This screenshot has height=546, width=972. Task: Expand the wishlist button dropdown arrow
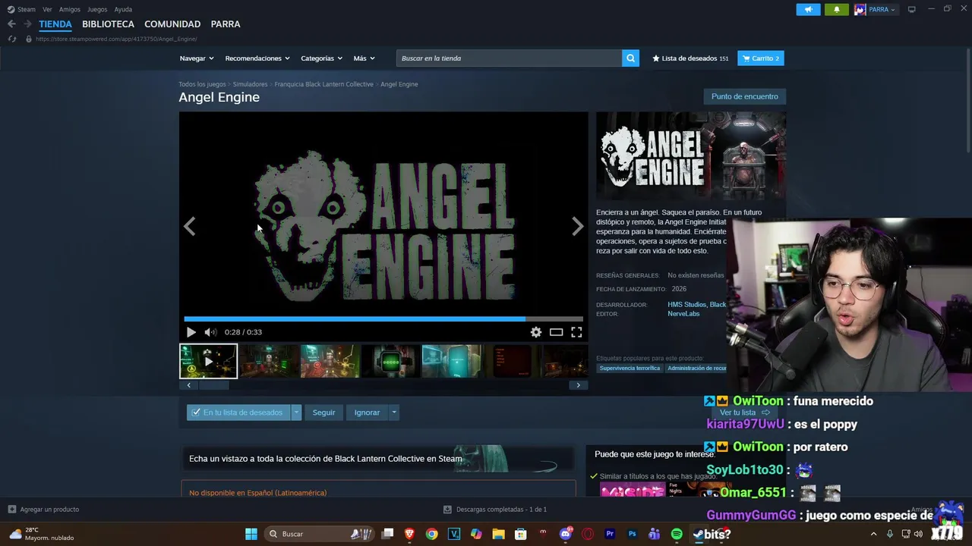296,413
